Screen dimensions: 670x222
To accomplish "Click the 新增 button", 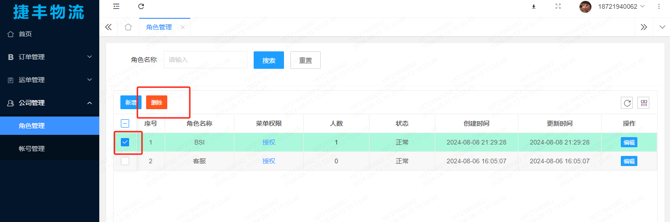I will tap(131, 102).
